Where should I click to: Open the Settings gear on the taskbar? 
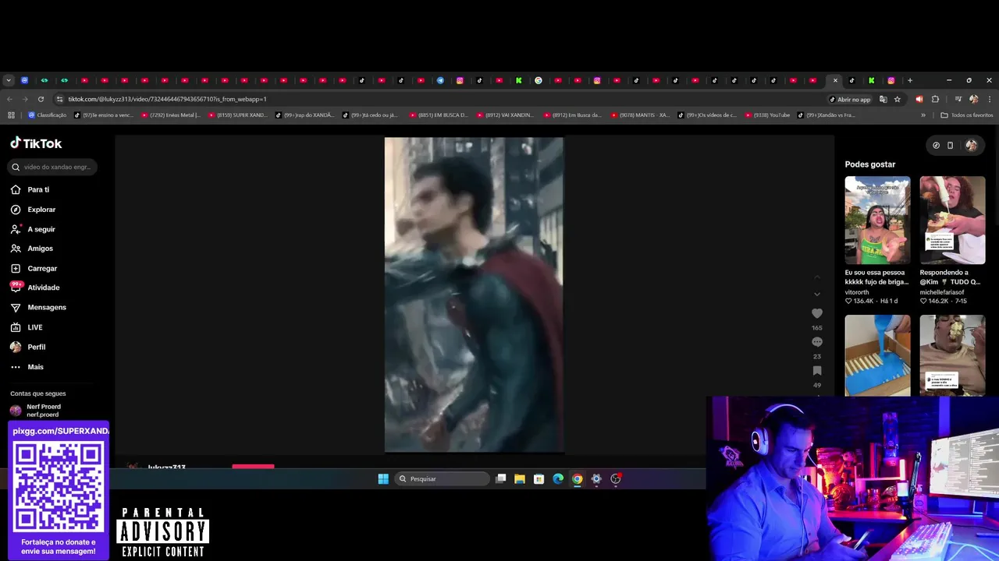(x=596, y=478)
